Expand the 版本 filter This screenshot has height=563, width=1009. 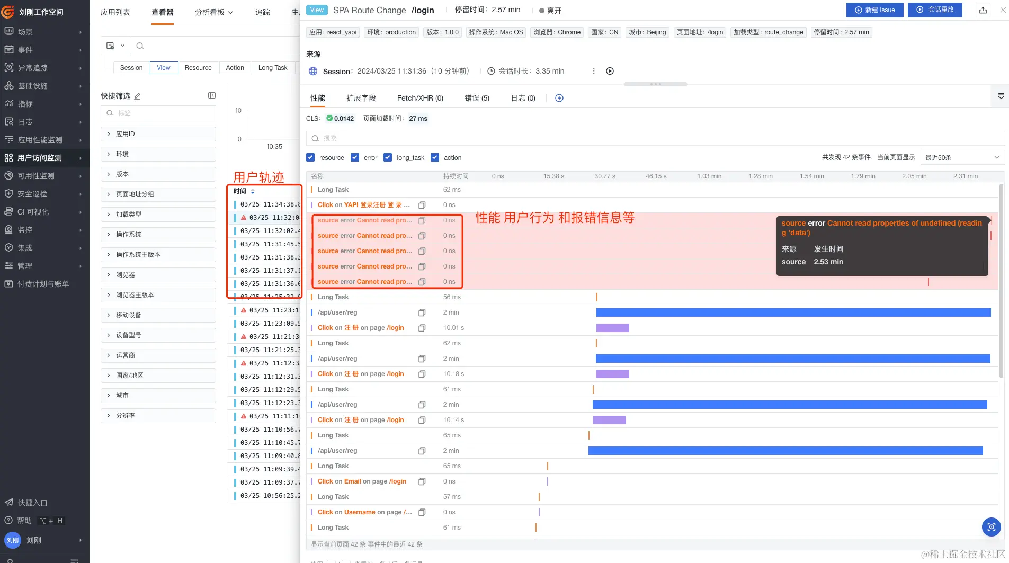point(158,174)
